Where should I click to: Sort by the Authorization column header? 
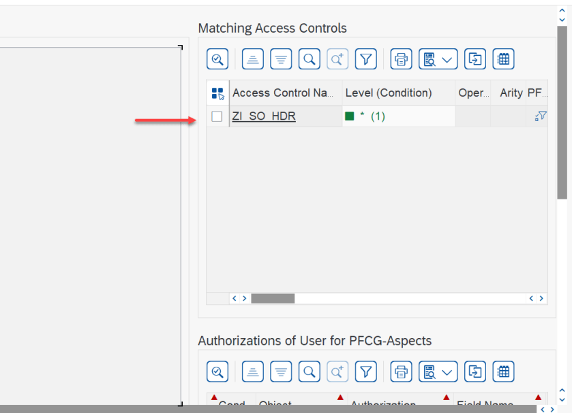click(383, 405)
